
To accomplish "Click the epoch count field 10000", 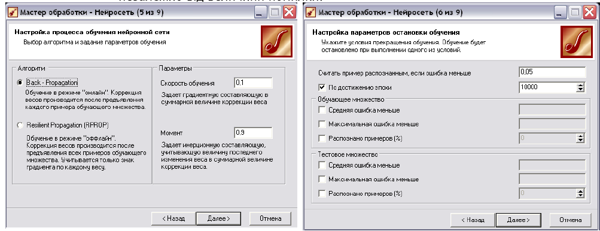I will pos(547,87).
